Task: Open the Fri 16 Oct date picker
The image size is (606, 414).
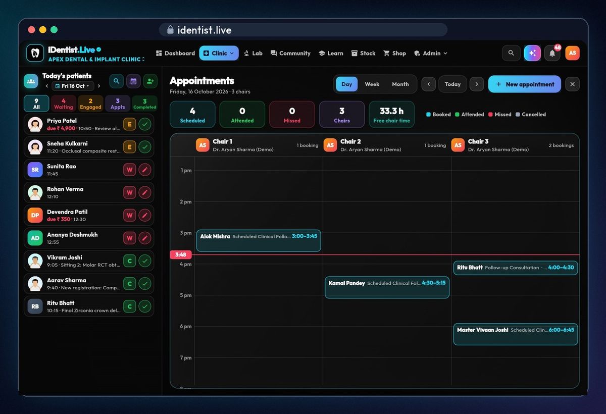Action: click(73, 86)
